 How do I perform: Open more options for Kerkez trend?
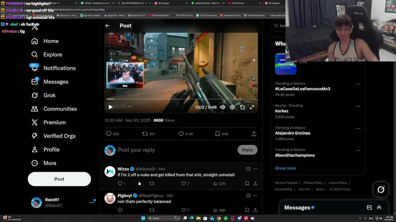click(358, 106)
